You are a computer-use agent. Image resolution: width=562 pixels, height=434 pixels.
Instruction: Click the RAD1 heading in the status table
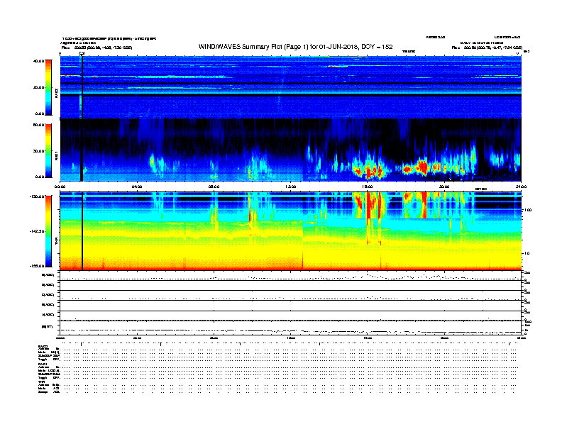(43, 365)
